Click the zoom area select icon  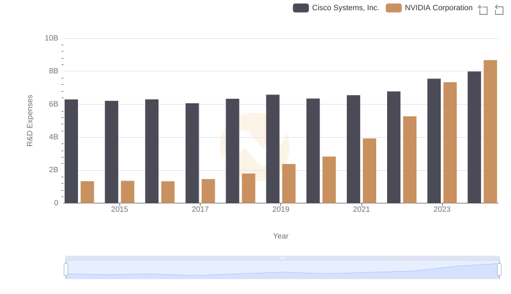[483, 10]
